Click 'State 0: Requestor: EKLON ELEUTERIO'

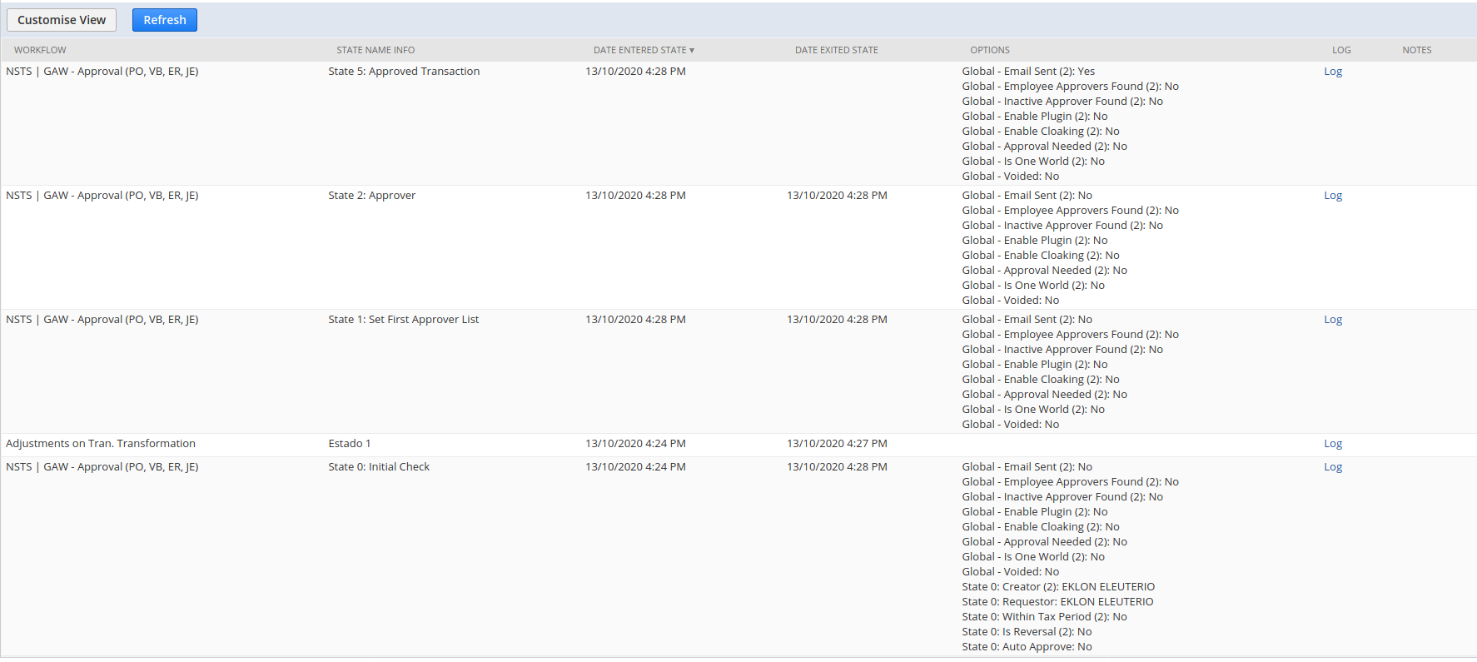point(1057,602)
